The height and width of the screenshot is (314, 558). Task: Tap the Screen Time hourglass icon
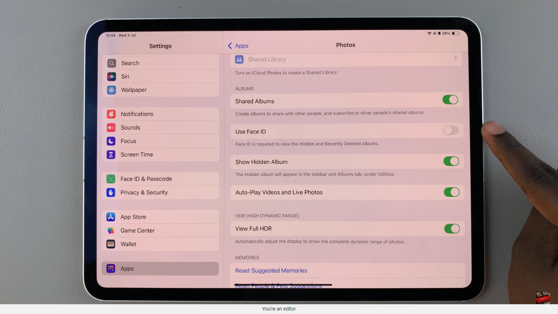tap(111, 155)
